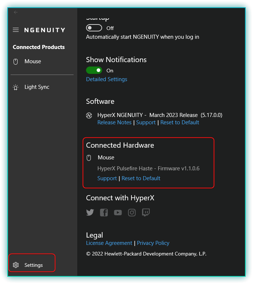Screen dimensions: 253x284
Task: Click the mouse icon under Connected Products
Action: [16, 61]
